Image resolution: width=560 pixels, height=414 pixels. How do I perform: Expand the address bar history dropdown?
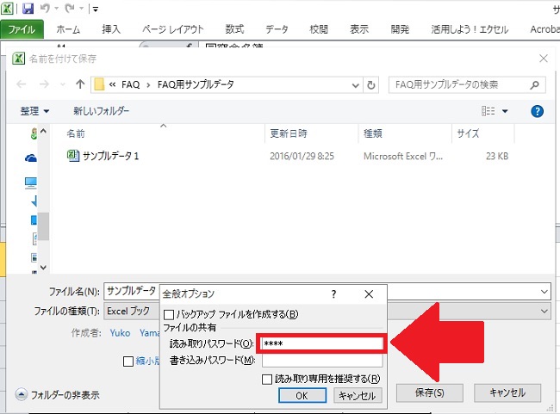point(355,85)
